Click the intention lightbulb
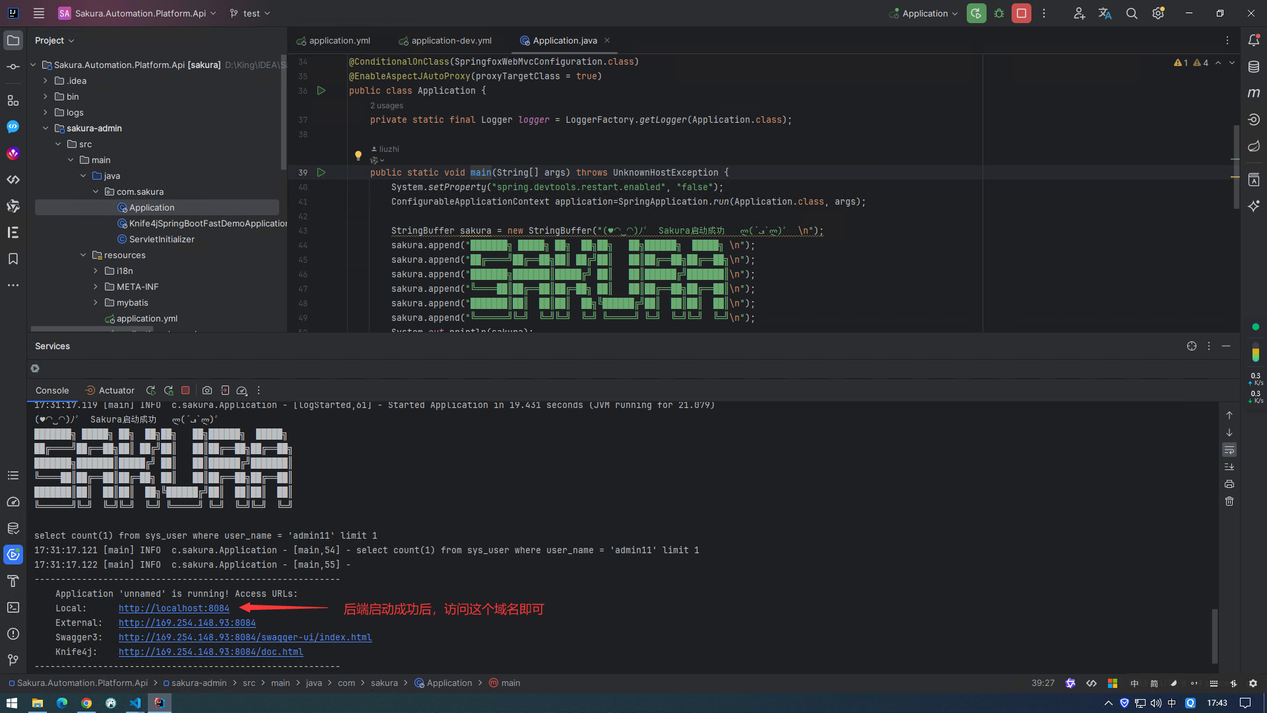The width and height of the screenshot is (1267, 713). point(358,156)
